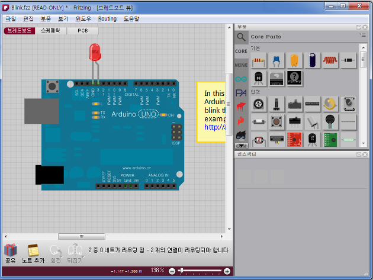The height and width of the screenshot is (280, 373).
Task: Click the zoom out minus button
Action: pos(172,271)
